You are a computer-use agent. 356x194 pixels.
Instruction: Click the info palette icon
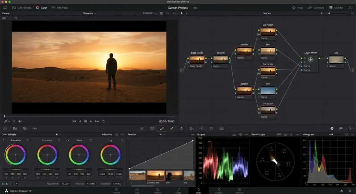pyautogui.click(x=350, y=128)
